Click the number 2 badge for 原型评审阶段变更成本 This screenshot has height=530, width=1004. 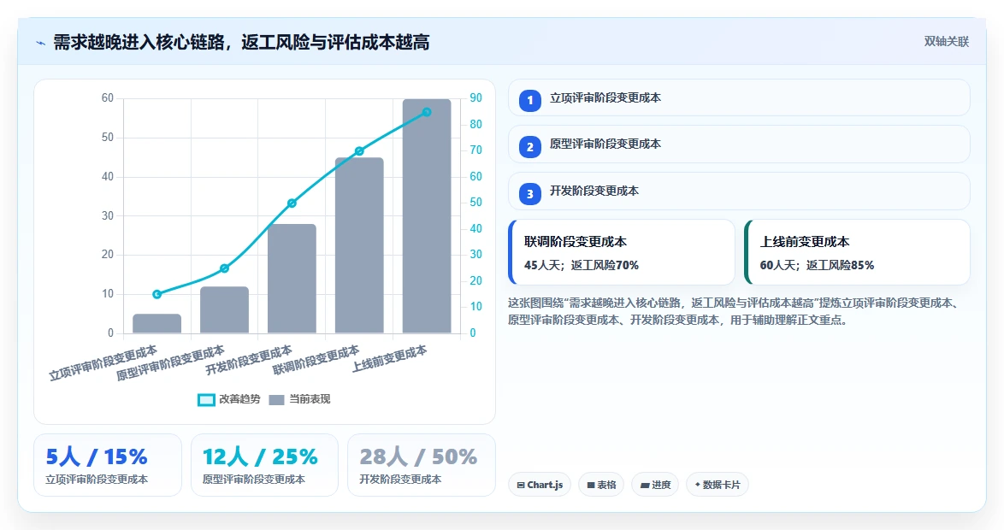(529, 147)
